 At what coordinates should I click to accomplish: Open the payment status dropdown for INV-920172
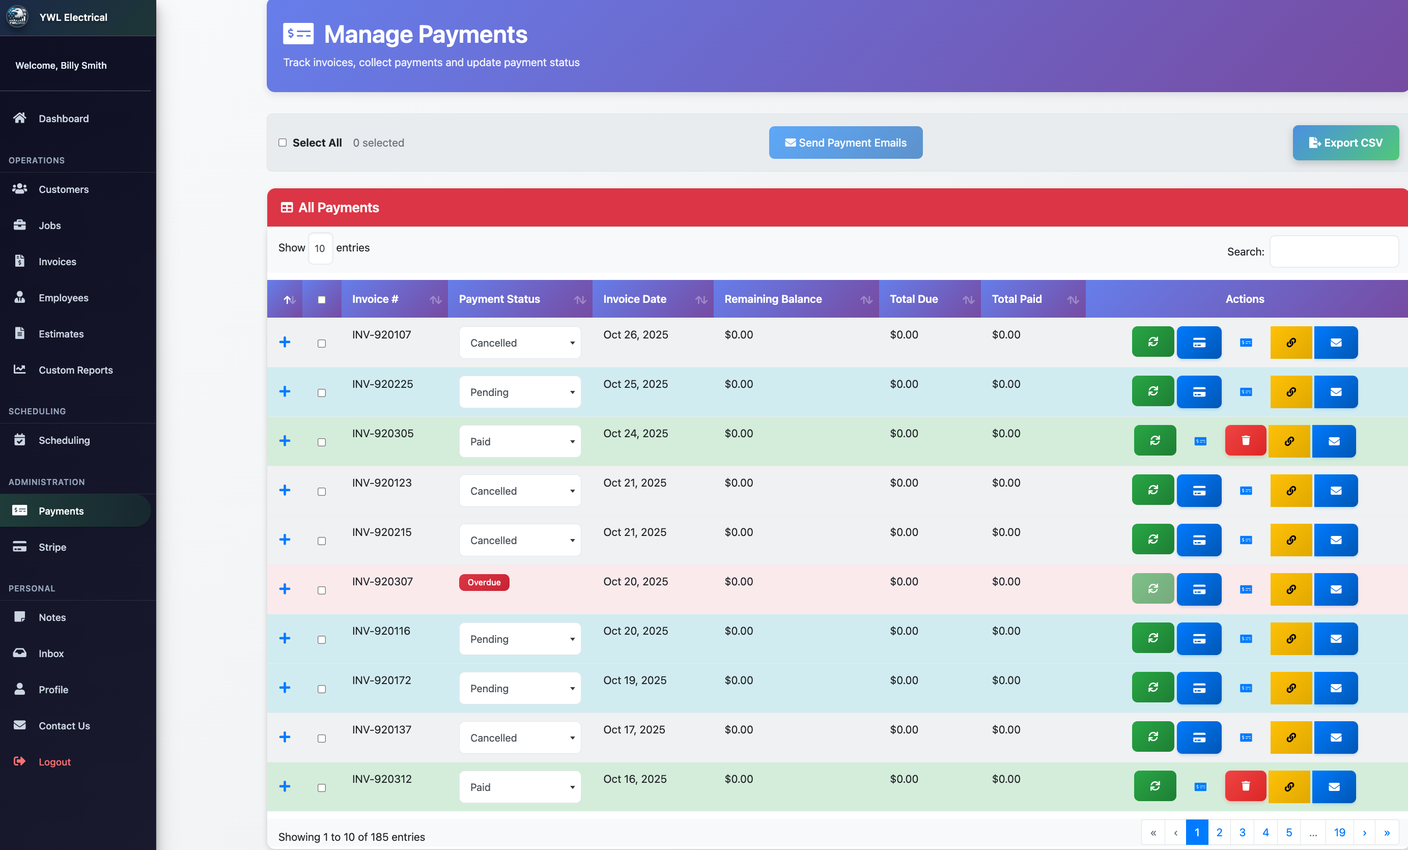click(x=519, y=688)
